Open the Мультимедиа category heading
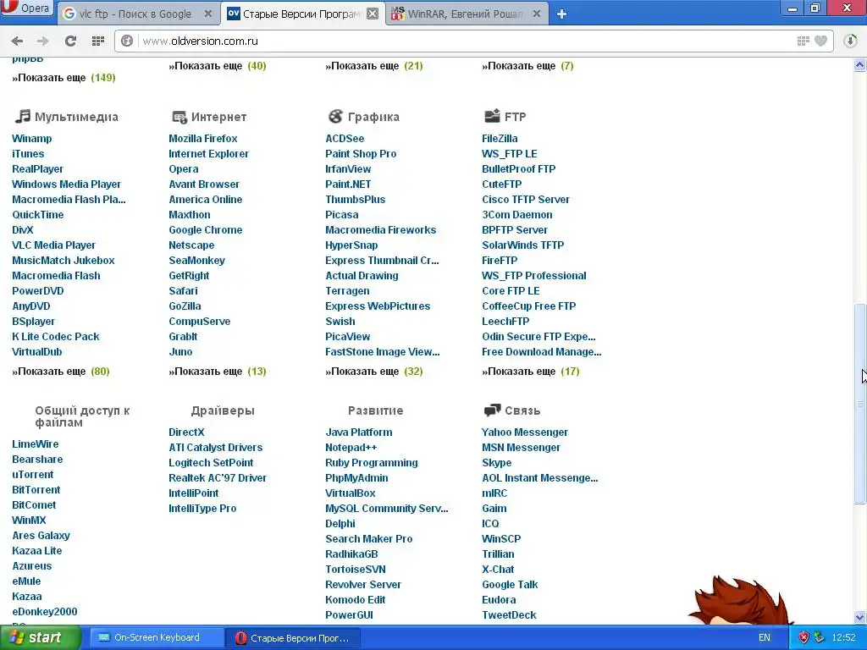 click(76, 117)
